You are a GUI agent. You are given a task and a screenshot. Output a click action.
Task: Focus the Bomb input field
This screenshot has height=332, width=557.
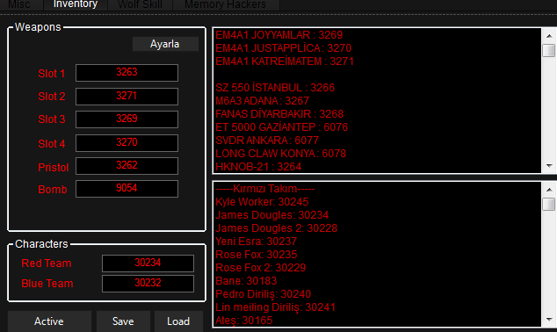coord(127,189)
